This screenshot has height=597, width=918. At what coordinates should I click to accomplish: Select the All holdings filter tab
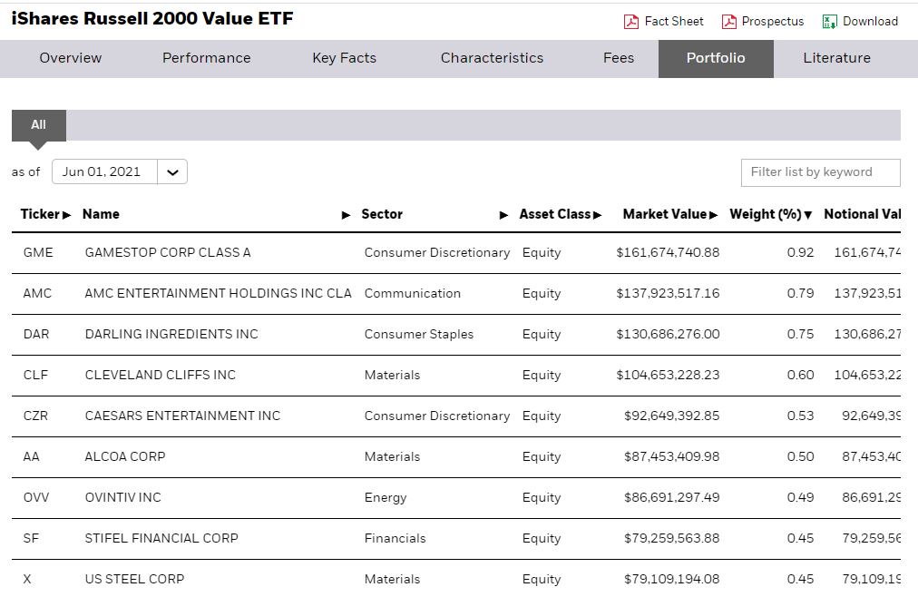point(39,125)
